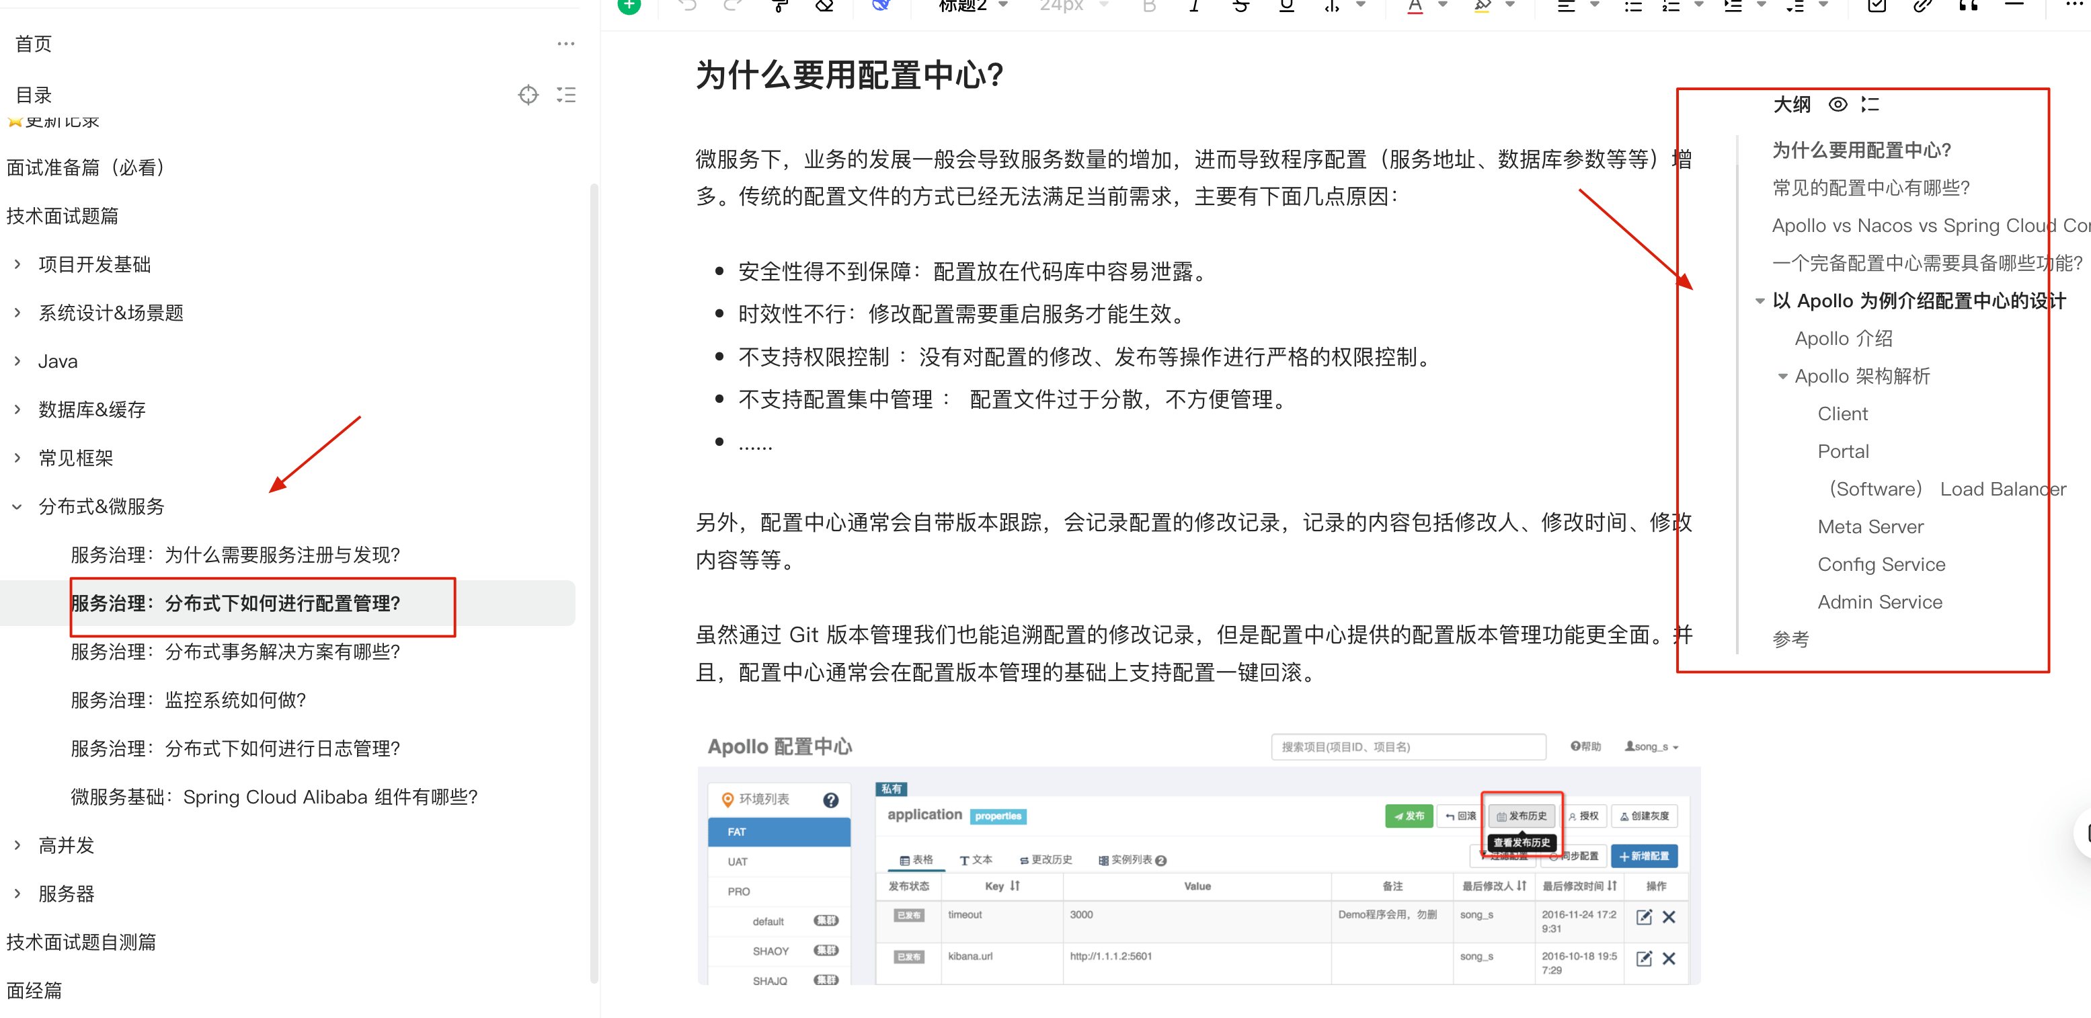Open 服务治理：分布式事务解决方案有哪些? document
Viewport: 2091px width, 1018px height.
click(235, 652)
